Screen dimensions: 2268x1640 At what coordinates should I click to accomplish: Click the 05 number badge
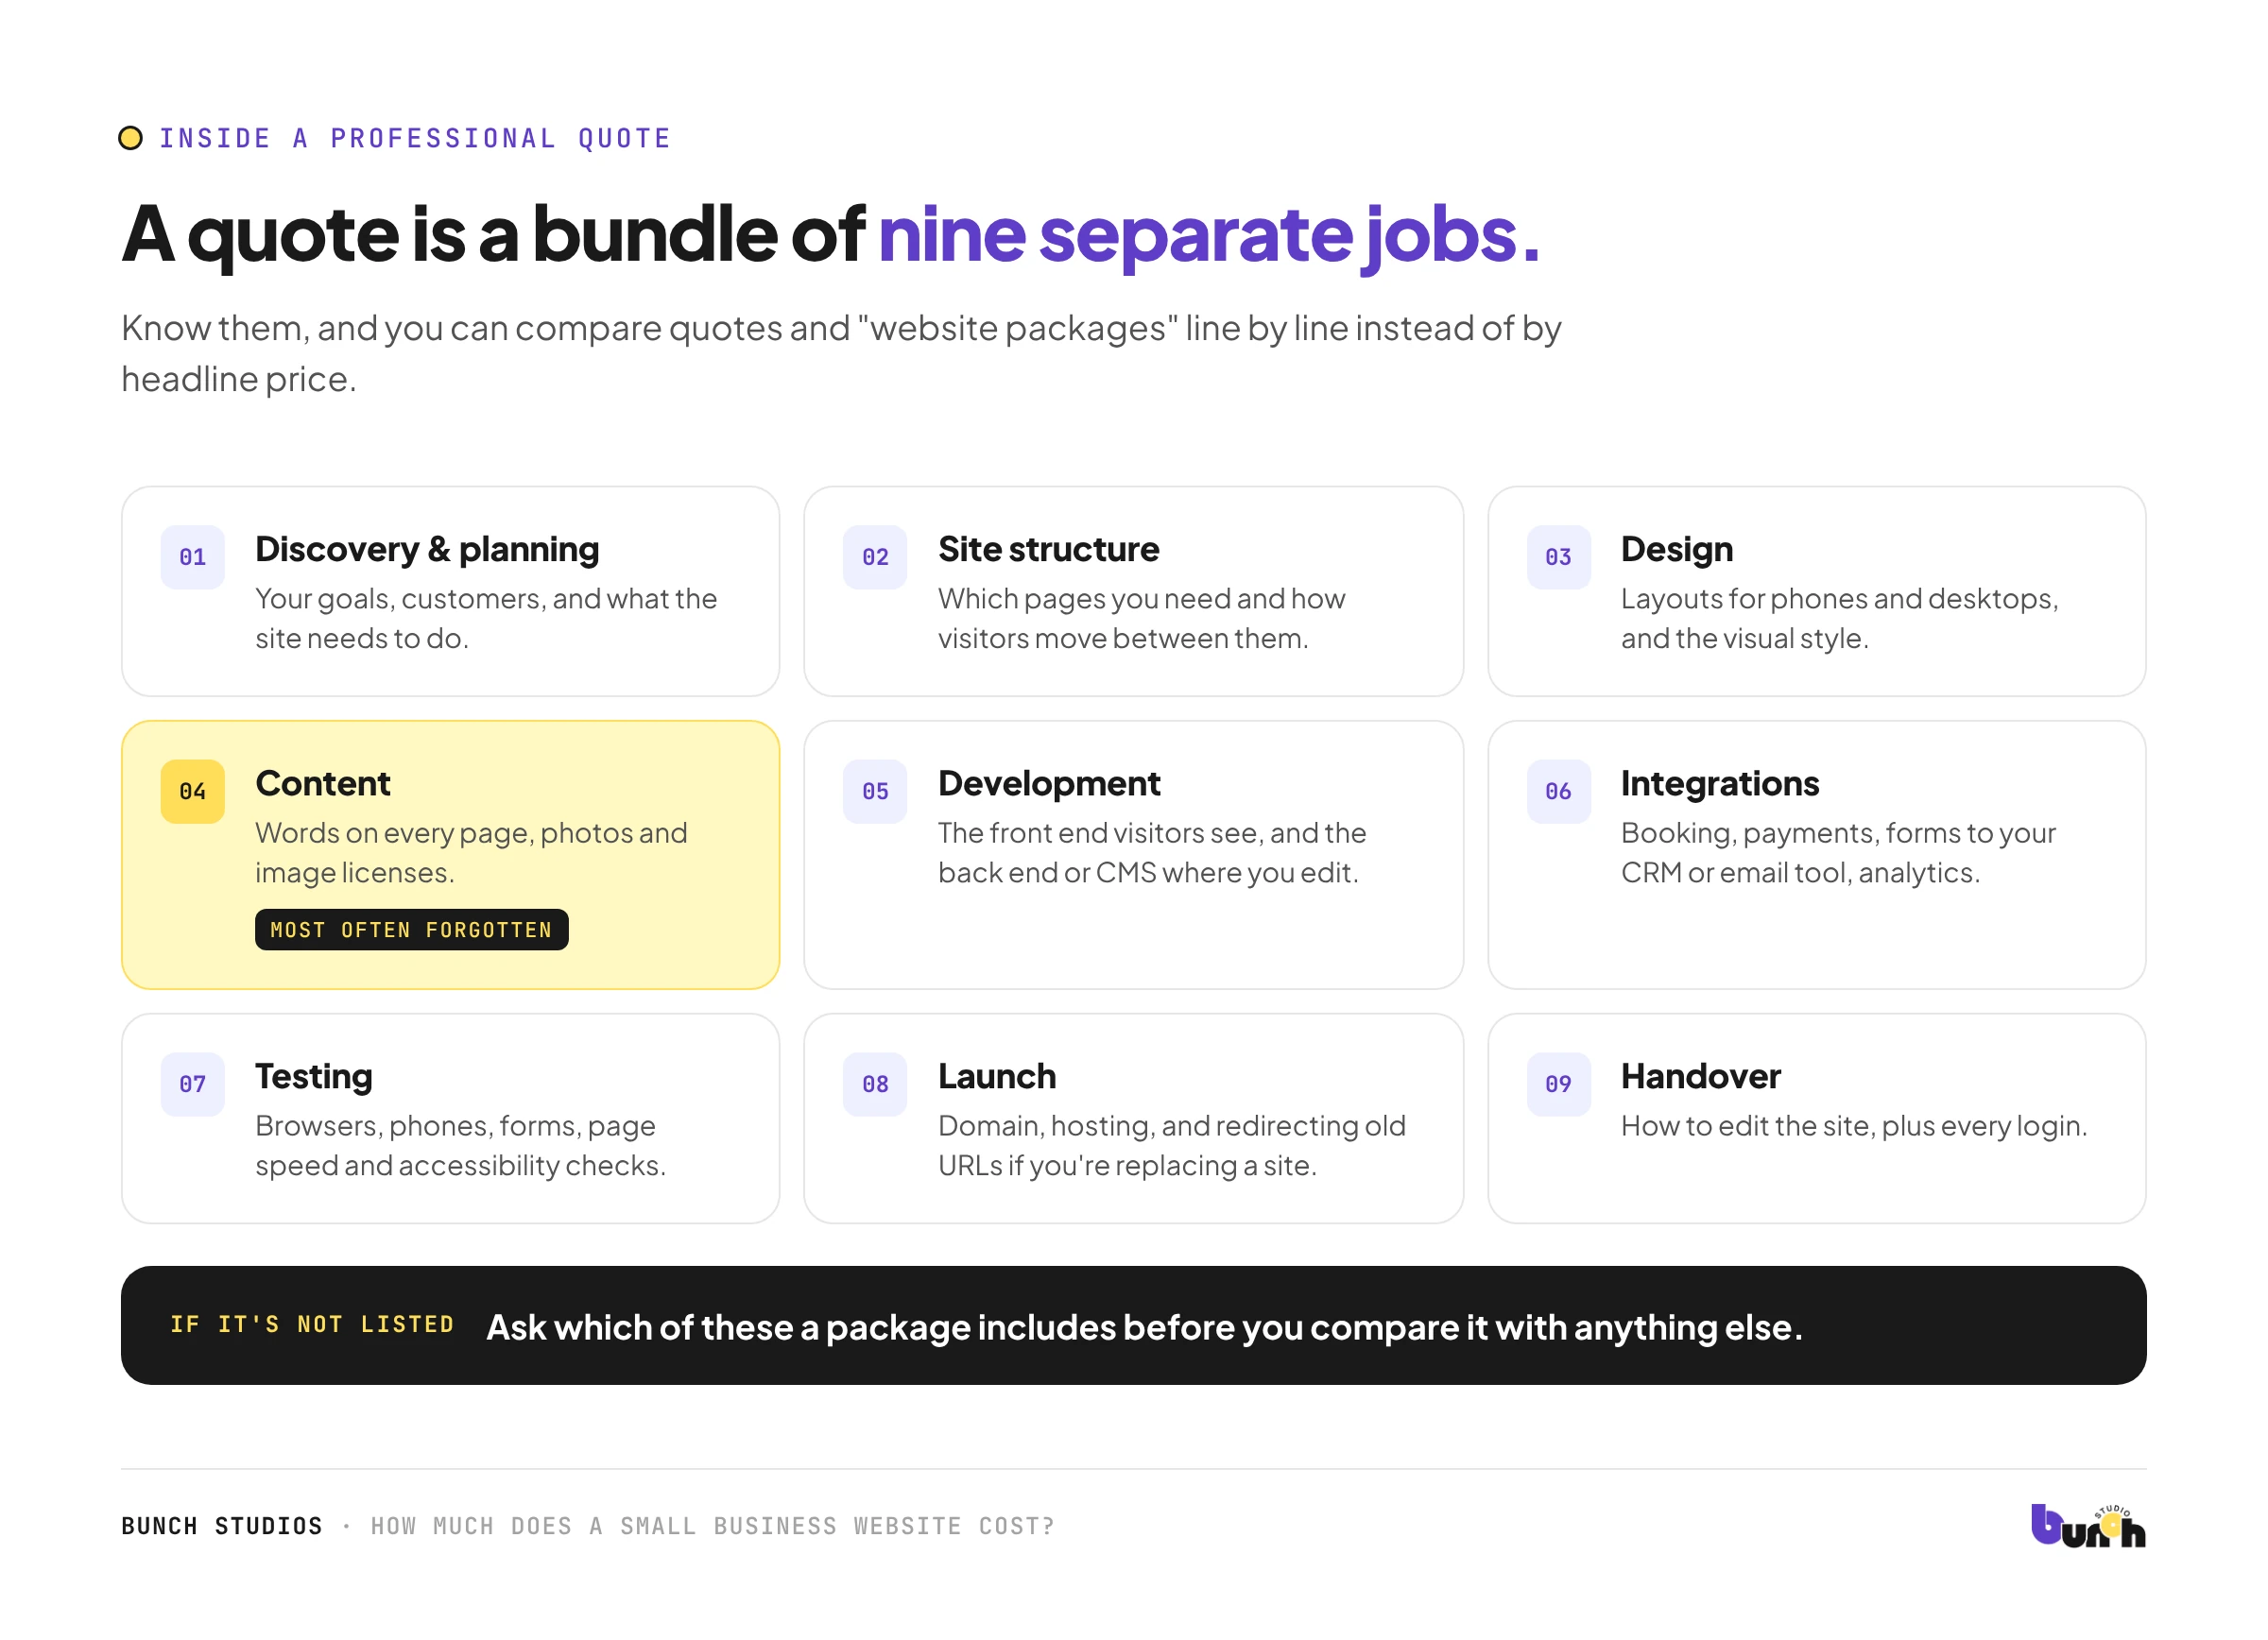(x=875, y=792)
